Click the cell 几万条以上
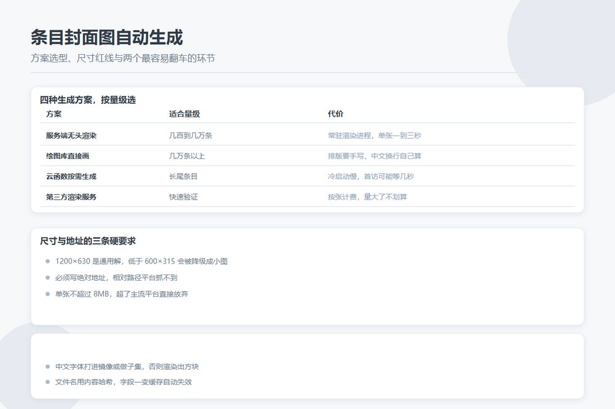Viewport: 615px width, 409px height. click(187, 156)
